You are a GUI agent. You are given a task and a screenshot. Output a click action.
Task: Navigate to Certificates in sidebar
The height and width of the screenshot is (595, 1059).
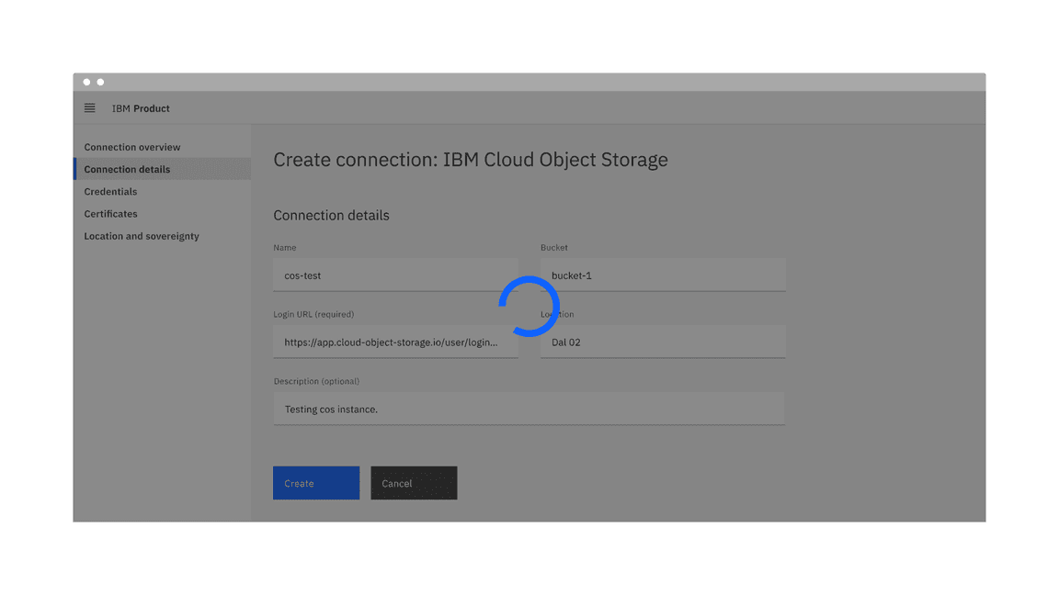click(x=110, y=214)
